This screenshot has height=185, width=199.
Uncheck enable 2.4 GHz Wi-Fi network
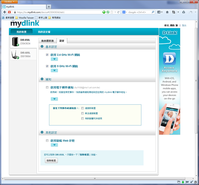click(47, 55)
